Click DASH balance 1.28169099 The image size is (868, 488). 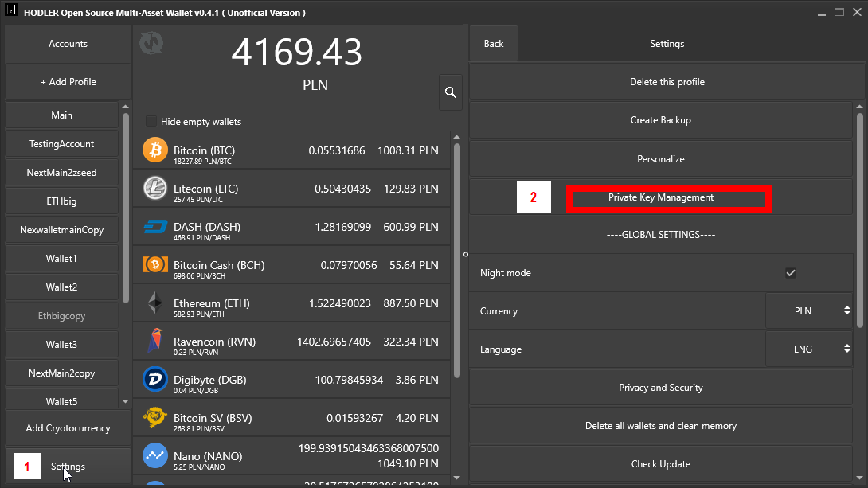point(342,227)
